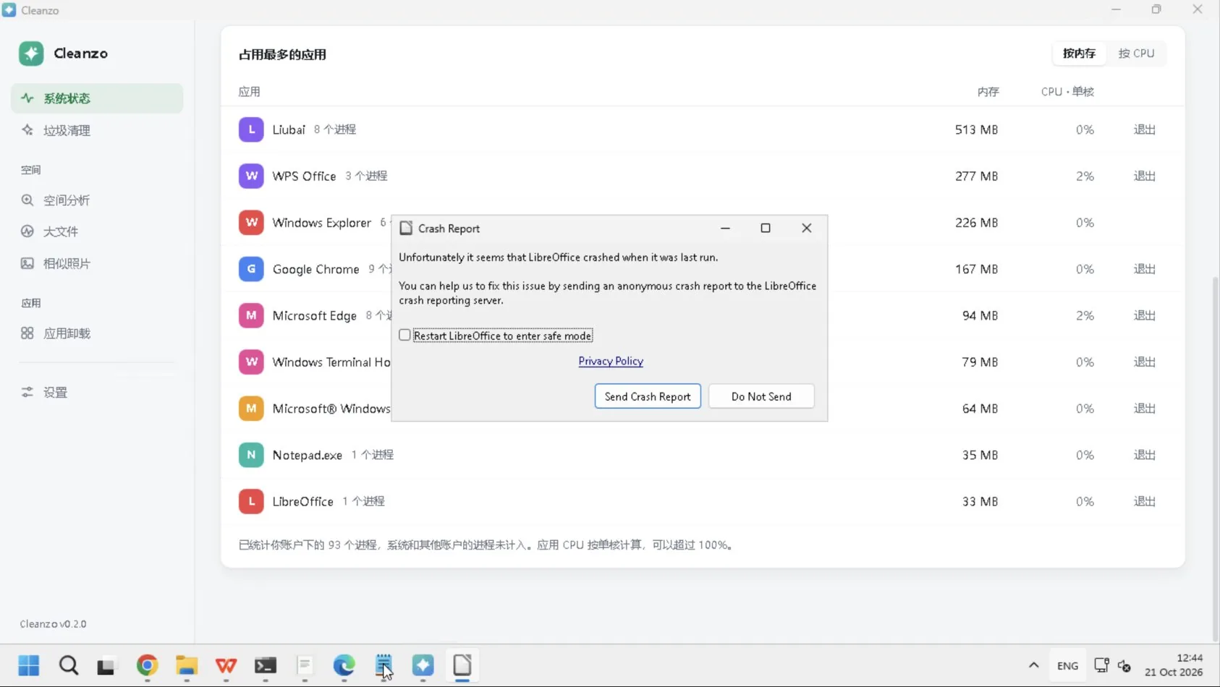
Task: Click Do Not Send button
Action: 761,396
